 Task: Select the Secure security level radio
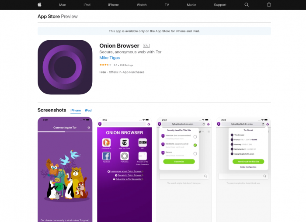click(x=195, y=154)
